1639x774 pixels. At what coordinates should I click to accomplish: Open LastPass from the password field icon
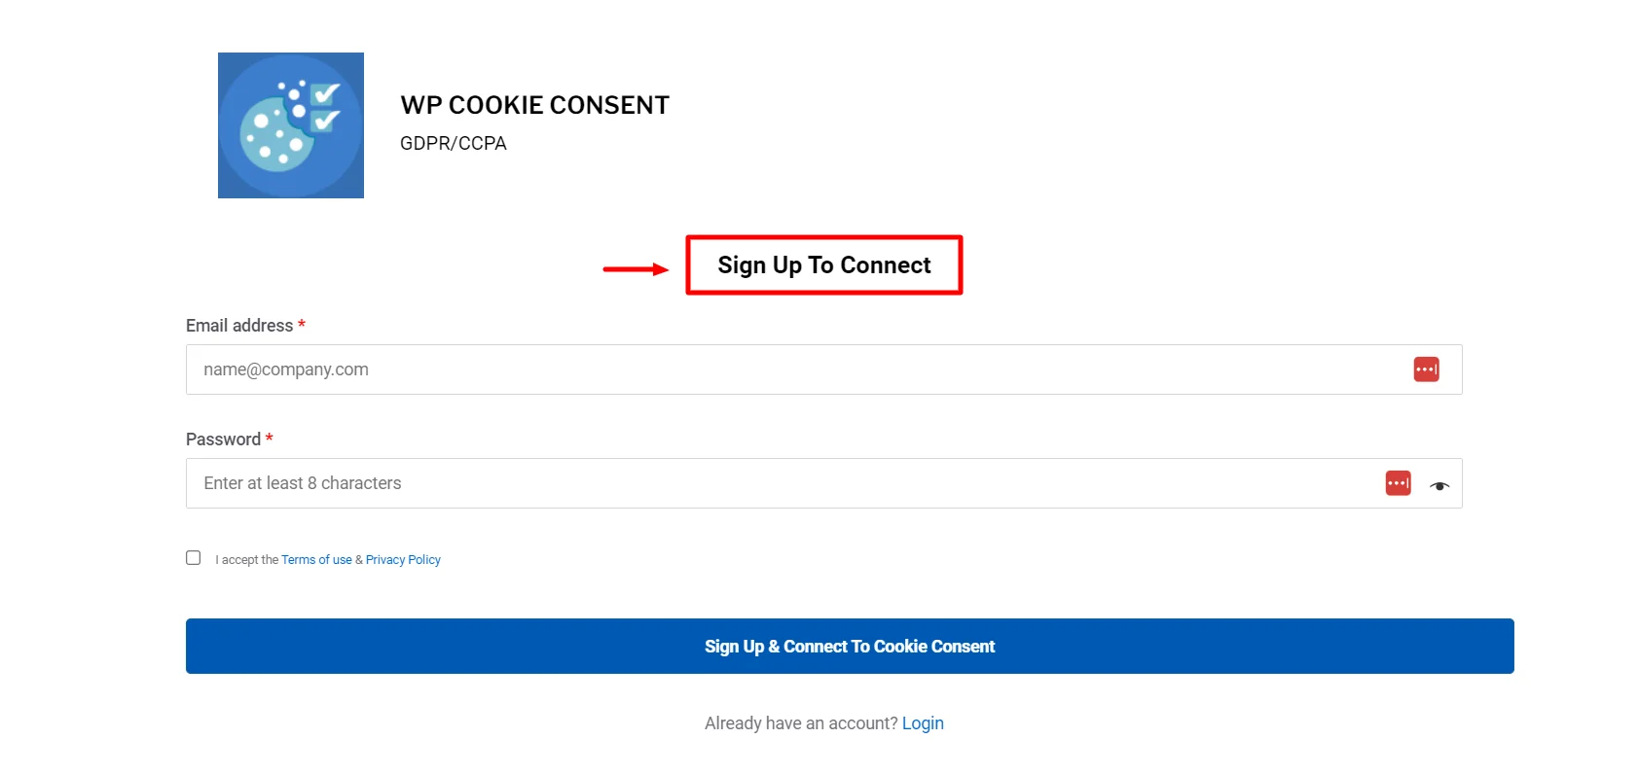pos(1397,482)
